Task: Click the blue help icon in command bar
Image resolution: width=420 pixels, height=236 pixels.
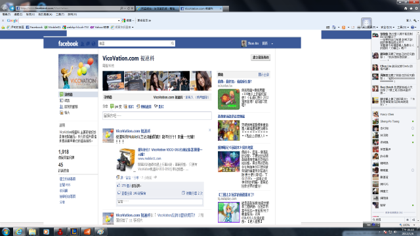Action: pyautogui.click(x=413, y=28)
